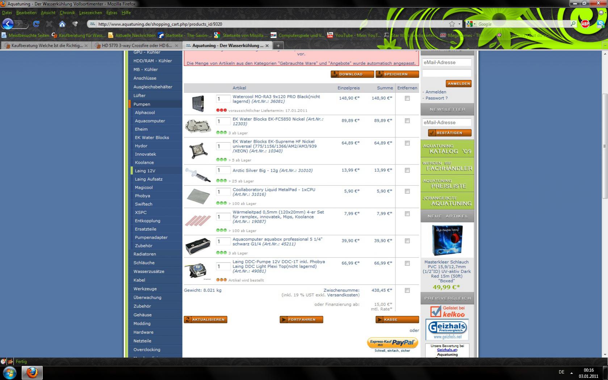Open Datei menu

point(7,13)
